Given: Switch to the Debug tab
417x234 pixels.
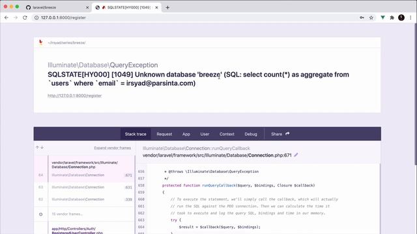Looking at the screenshot, I should pyautogui.click(x=251, y=134).
